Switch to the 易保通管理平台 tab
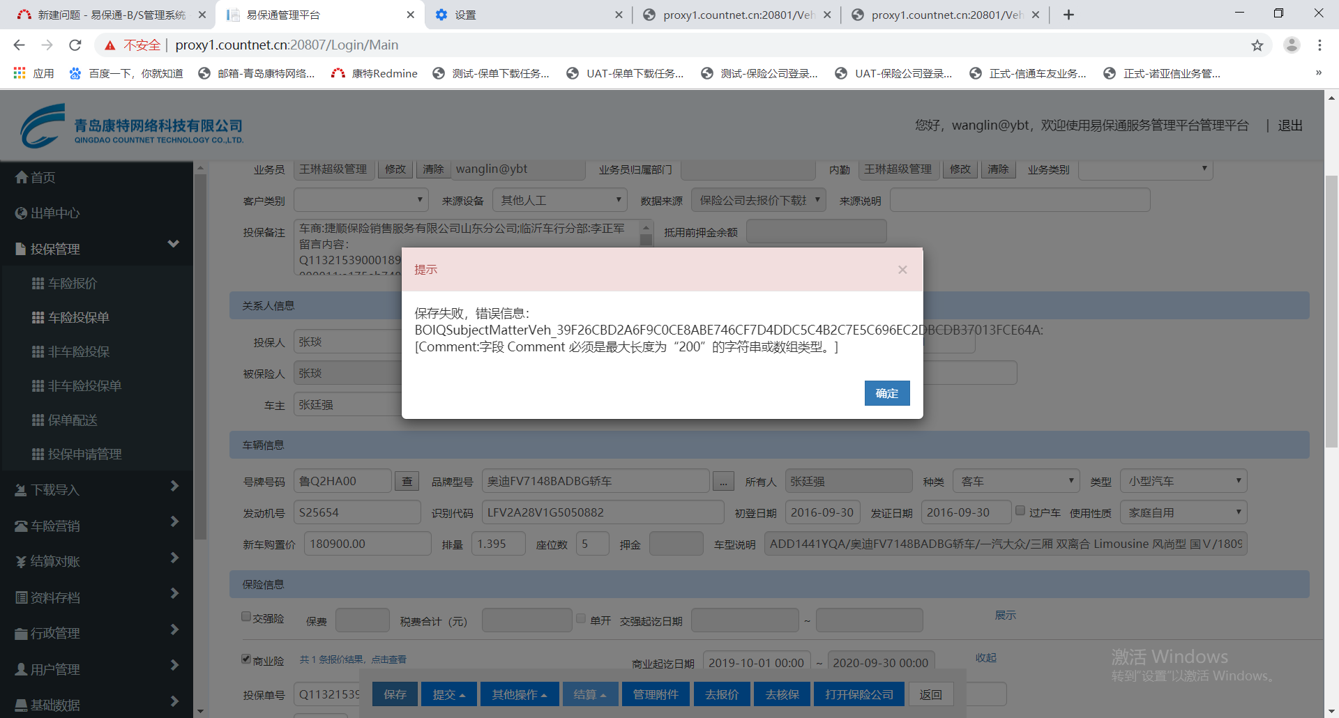 319,15
